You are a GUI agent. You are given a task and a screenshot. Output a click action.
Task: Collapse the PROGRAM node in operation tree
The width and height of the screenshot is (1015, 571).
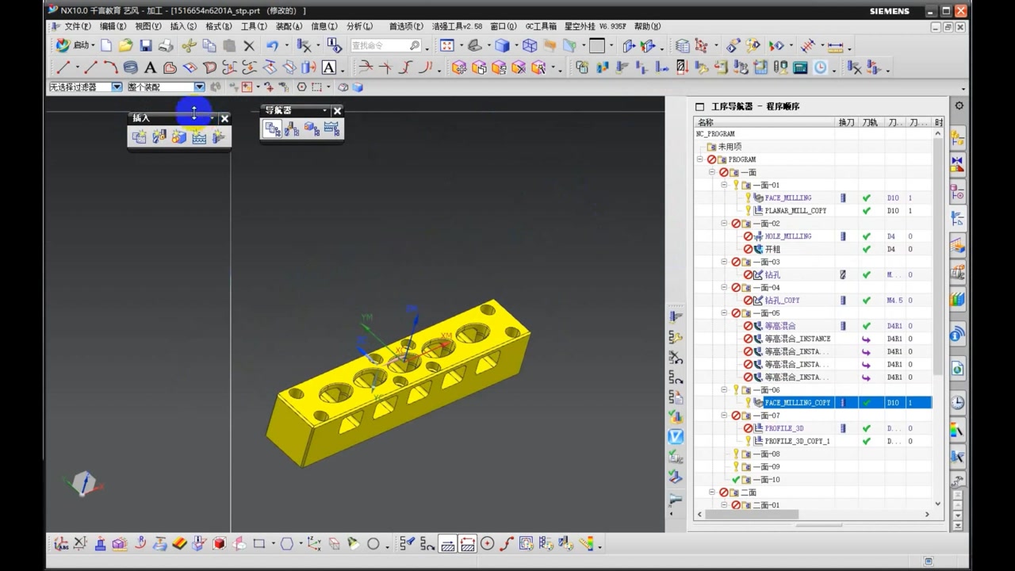click(x=700, y=159)
